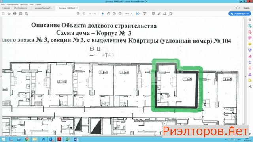Open Comment tool in right sidebar

pos(250,44)
